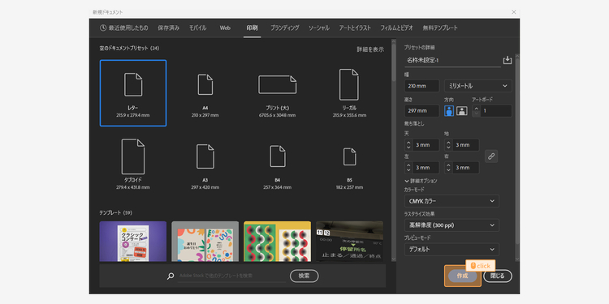Open the デフォルト preview mode dropdown
This screenshot has height=304, width=609.
pos(451,250)
